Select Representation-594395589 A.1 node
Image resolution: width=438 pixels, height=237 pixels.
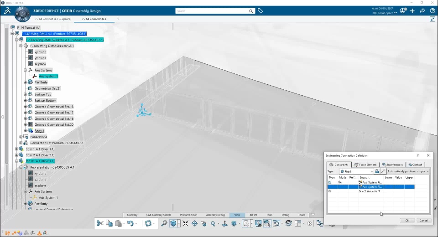(52, 167)
